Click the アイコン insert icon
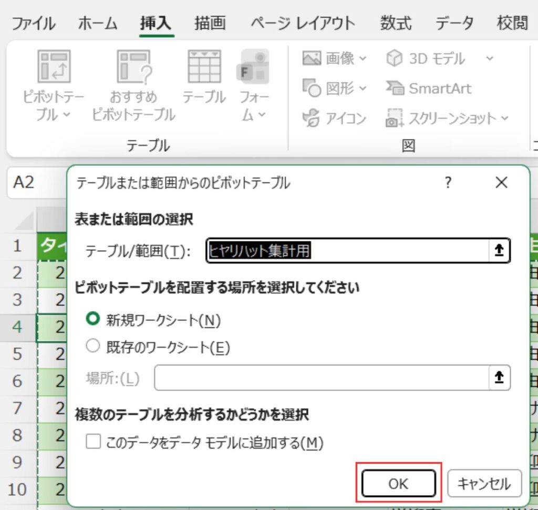Screen dimensions: 538x510 [x=311, y=118]
